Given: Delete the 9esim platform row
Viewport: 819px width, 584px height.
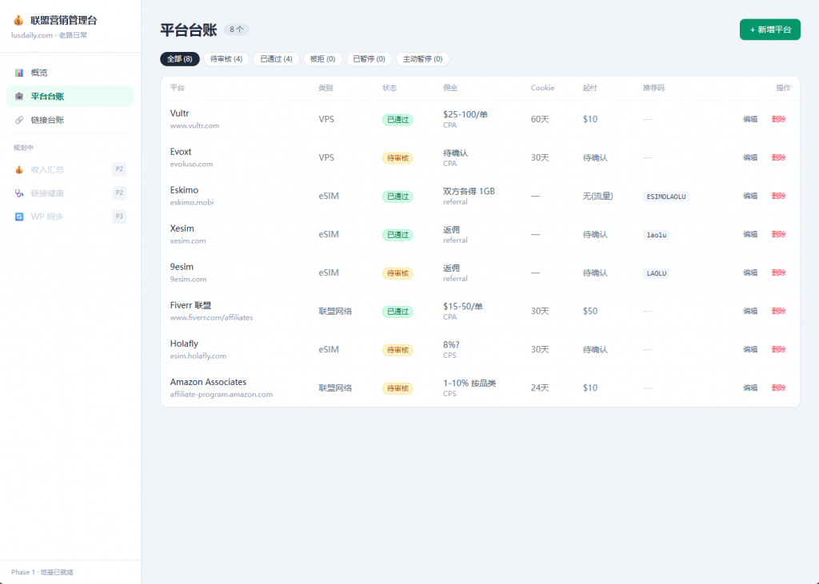Looking at the screenshot, I should pos(778,272).
